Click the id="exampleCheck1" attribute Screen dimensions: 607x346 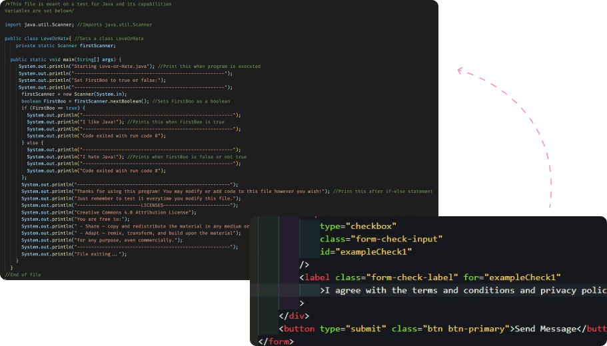point(366,251)
